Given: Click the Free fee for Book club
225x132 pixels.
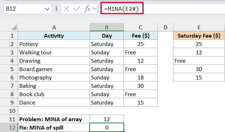Looking at the screenshot, I should [141, 94].
